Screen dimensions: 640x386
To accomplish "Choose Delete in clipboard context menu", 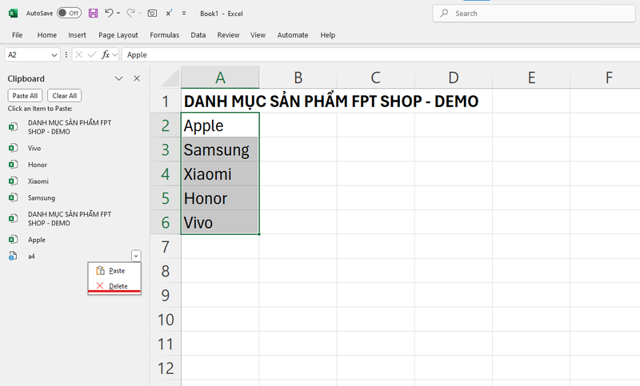I will coord(114,286).
